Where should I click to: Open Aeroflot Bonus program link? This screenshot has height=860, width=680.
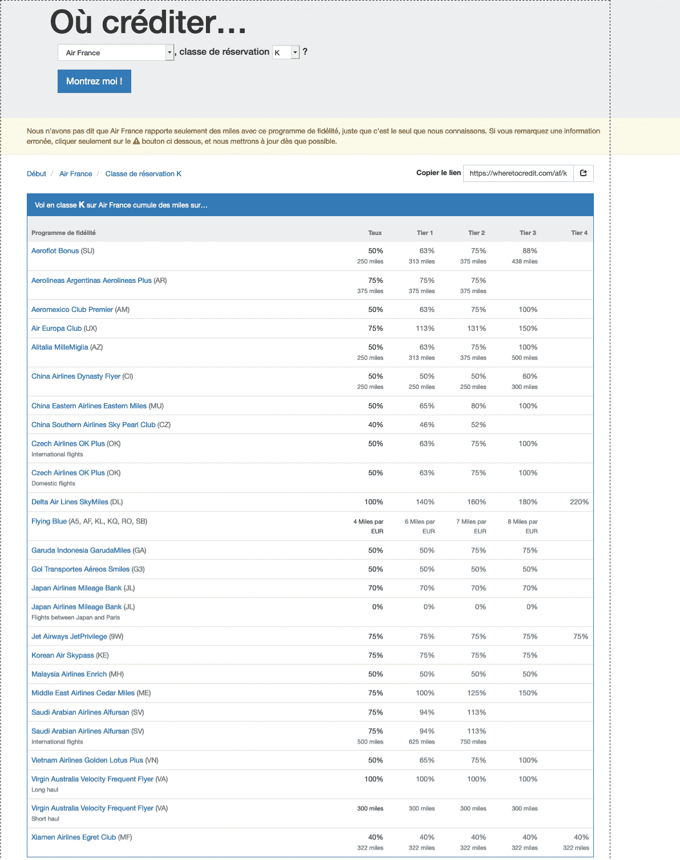(x=55, y=251)
